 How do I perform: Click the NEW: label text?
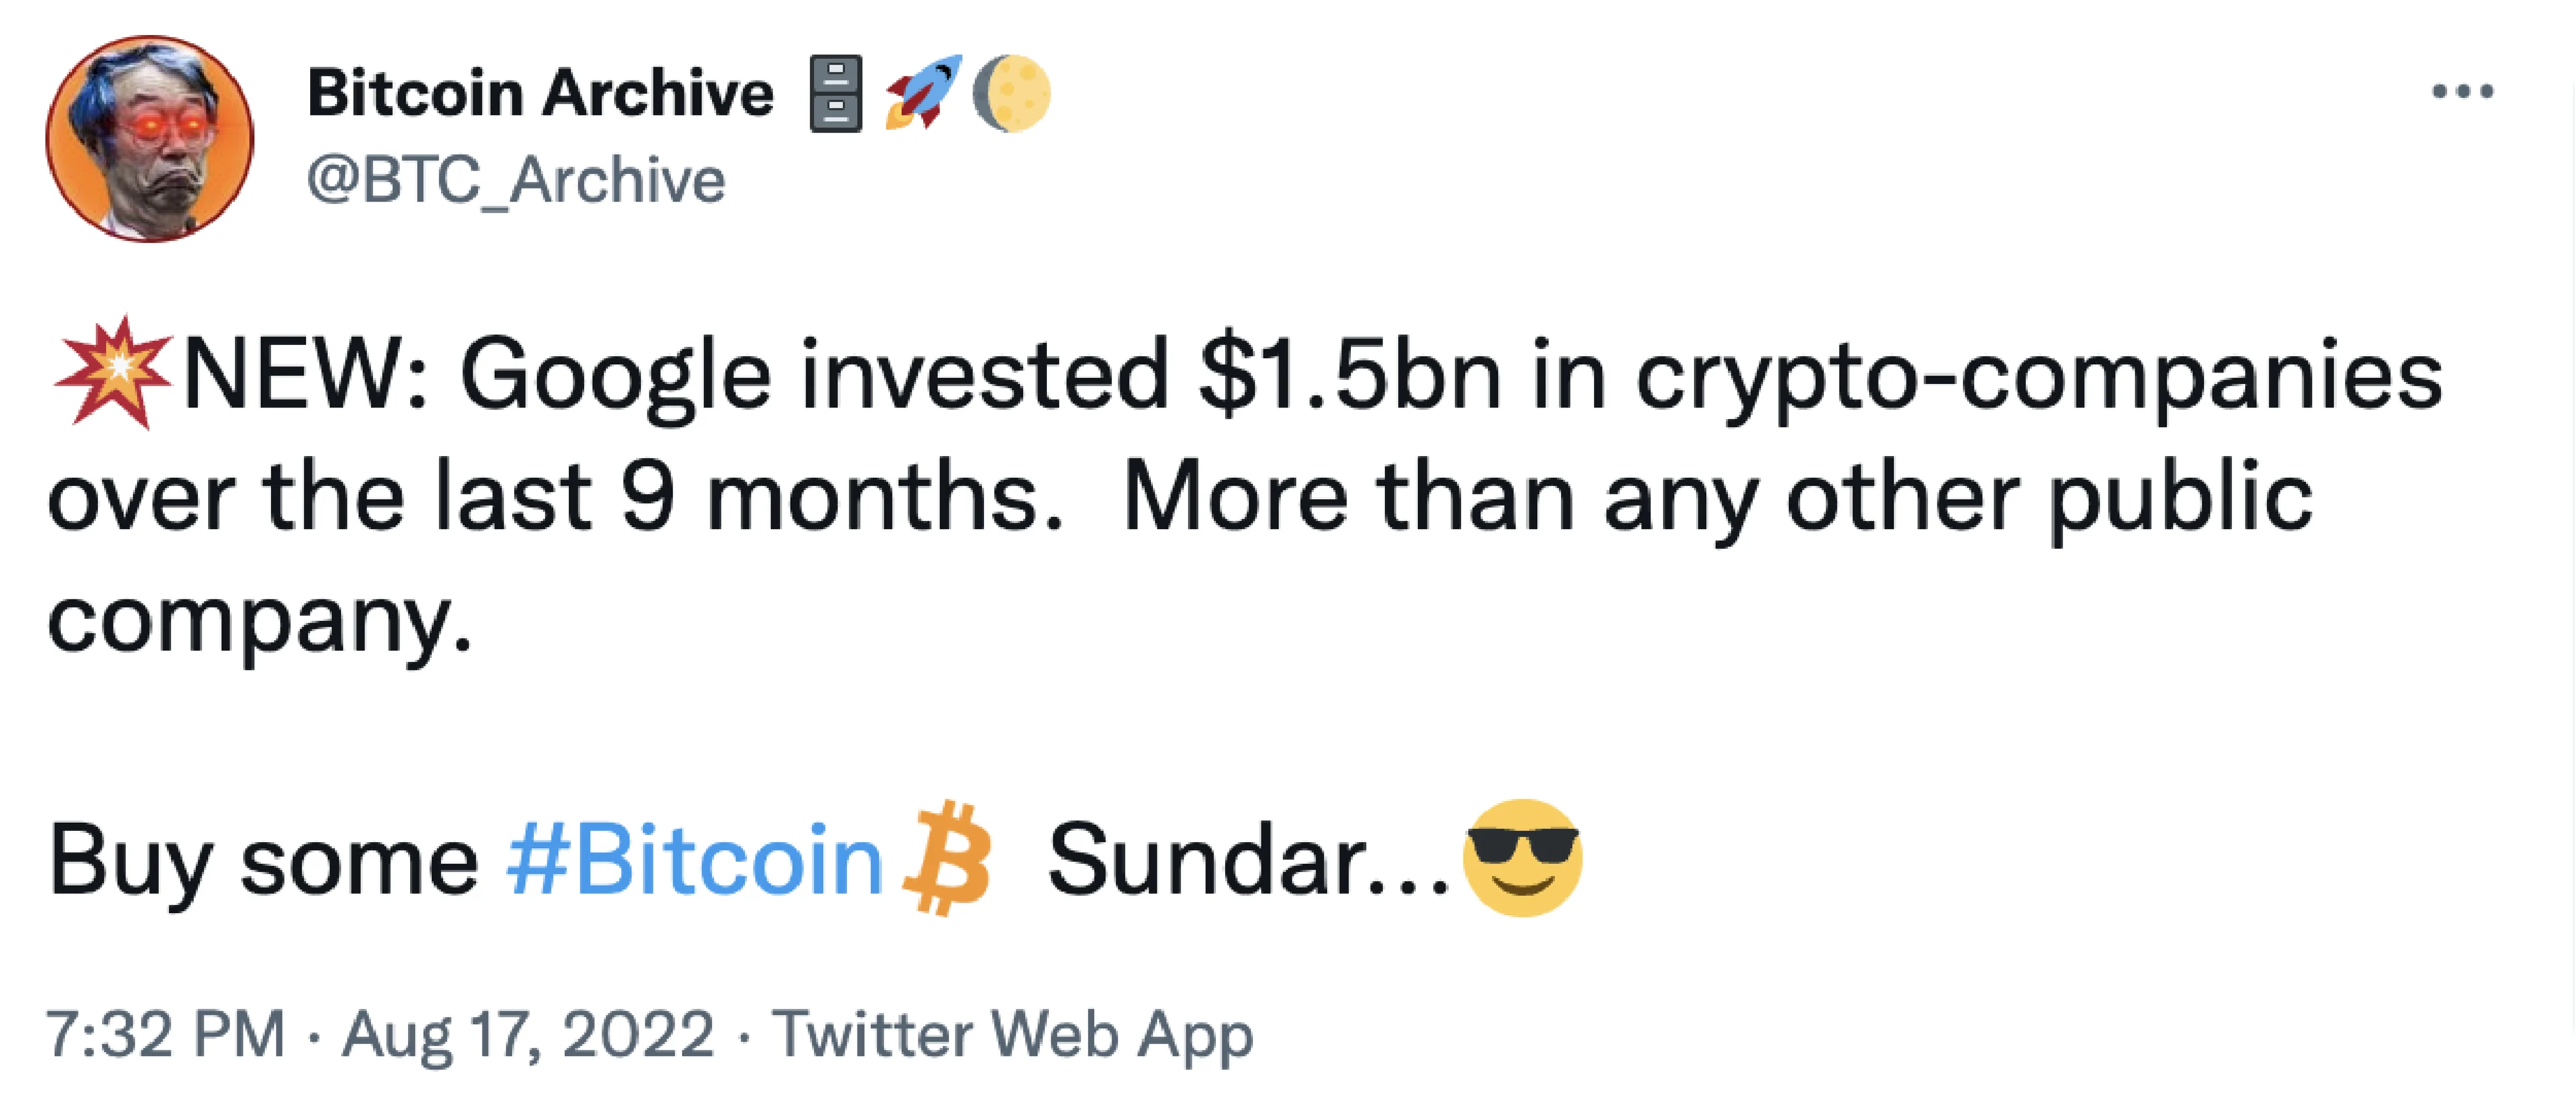305,377
